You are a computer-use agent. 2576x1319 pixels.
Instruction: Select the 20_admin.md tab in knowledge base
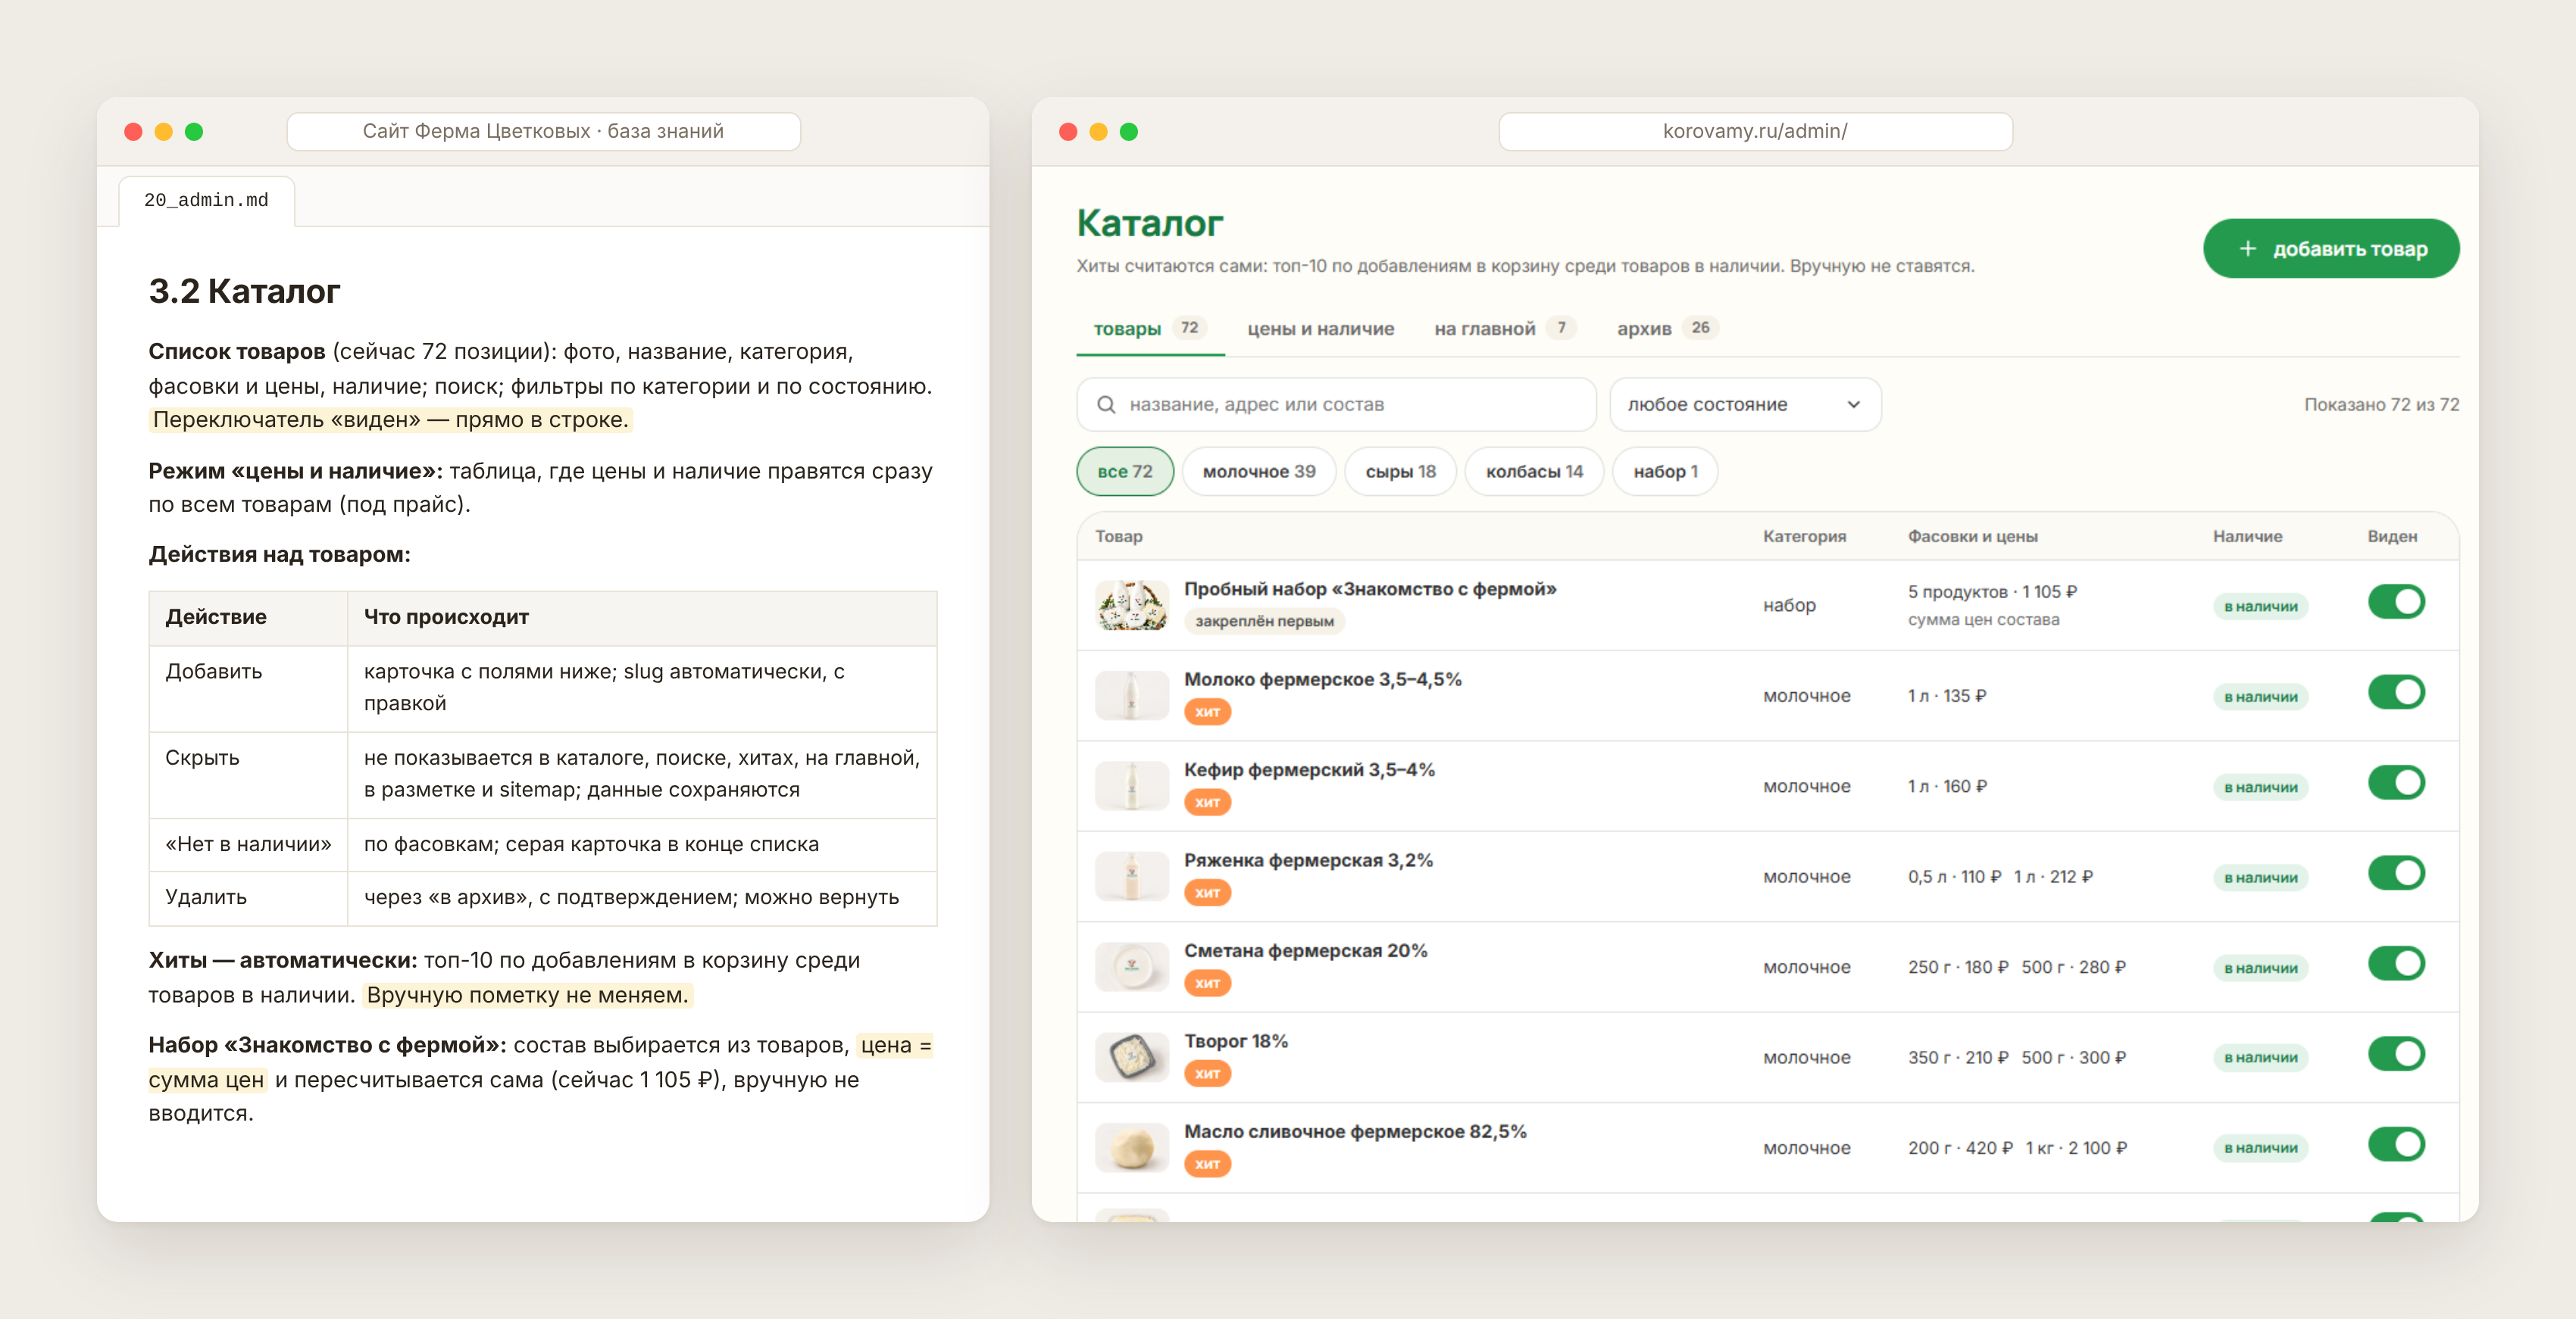pos(206,201)
